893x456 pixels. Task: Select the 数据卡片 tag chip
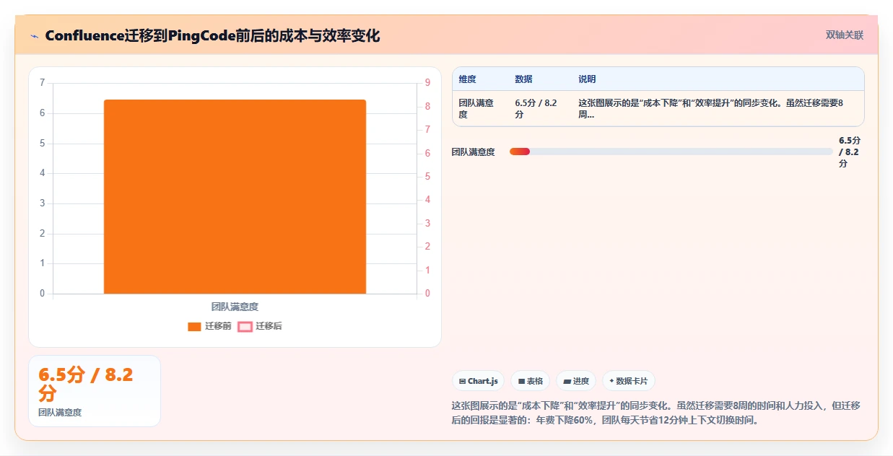(x=628, y=381)
